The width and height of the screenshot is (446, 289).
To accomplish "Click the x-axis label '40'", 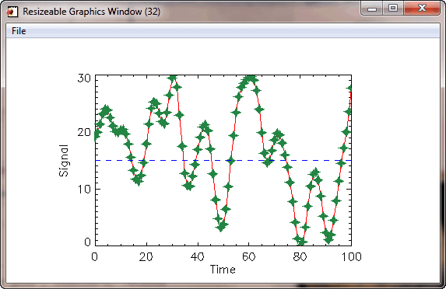I will [x=197, y=256].
